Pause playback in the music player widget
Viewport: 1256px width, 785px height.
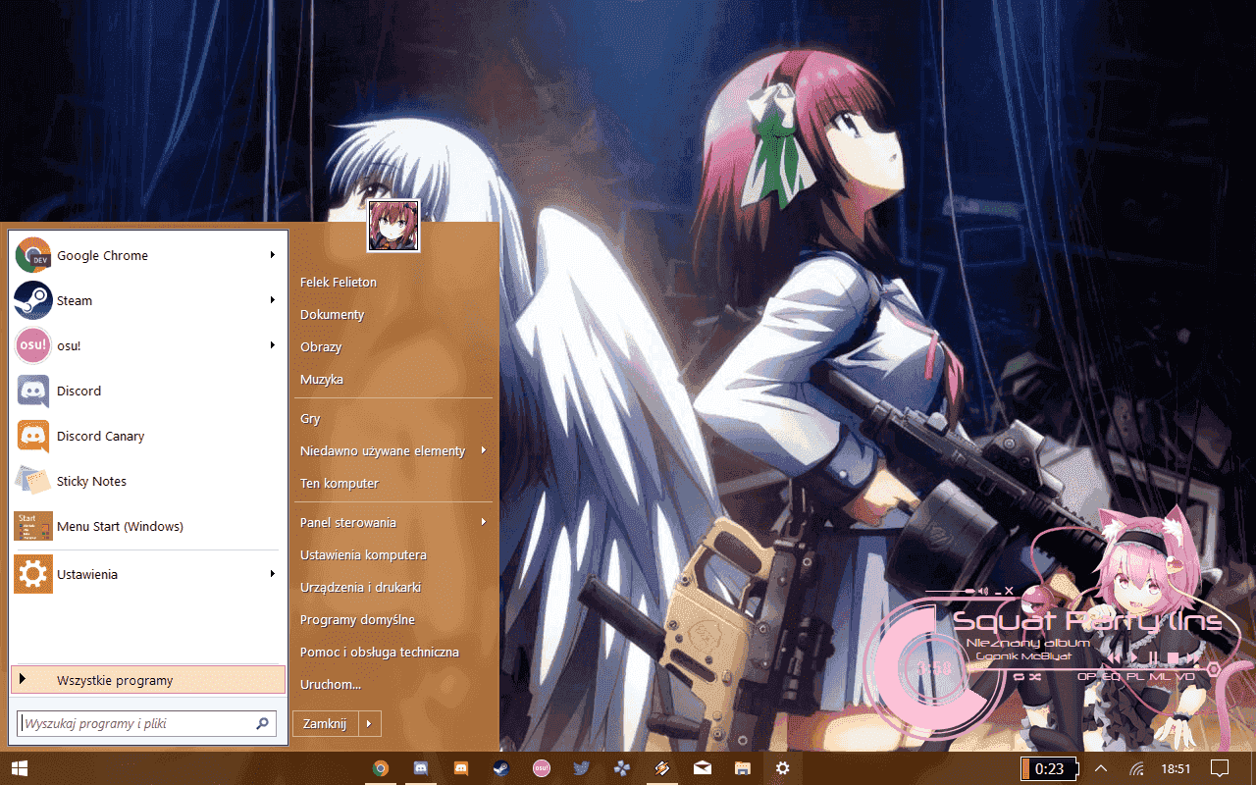pos(1154,656)
